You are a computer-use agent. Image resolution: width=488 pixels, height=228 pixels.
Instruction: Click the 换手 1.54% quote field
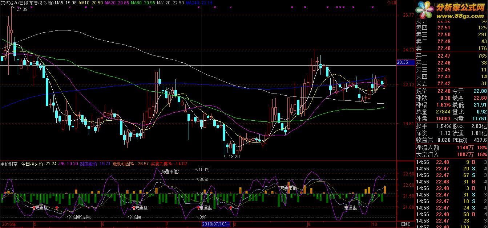(433, 126)
